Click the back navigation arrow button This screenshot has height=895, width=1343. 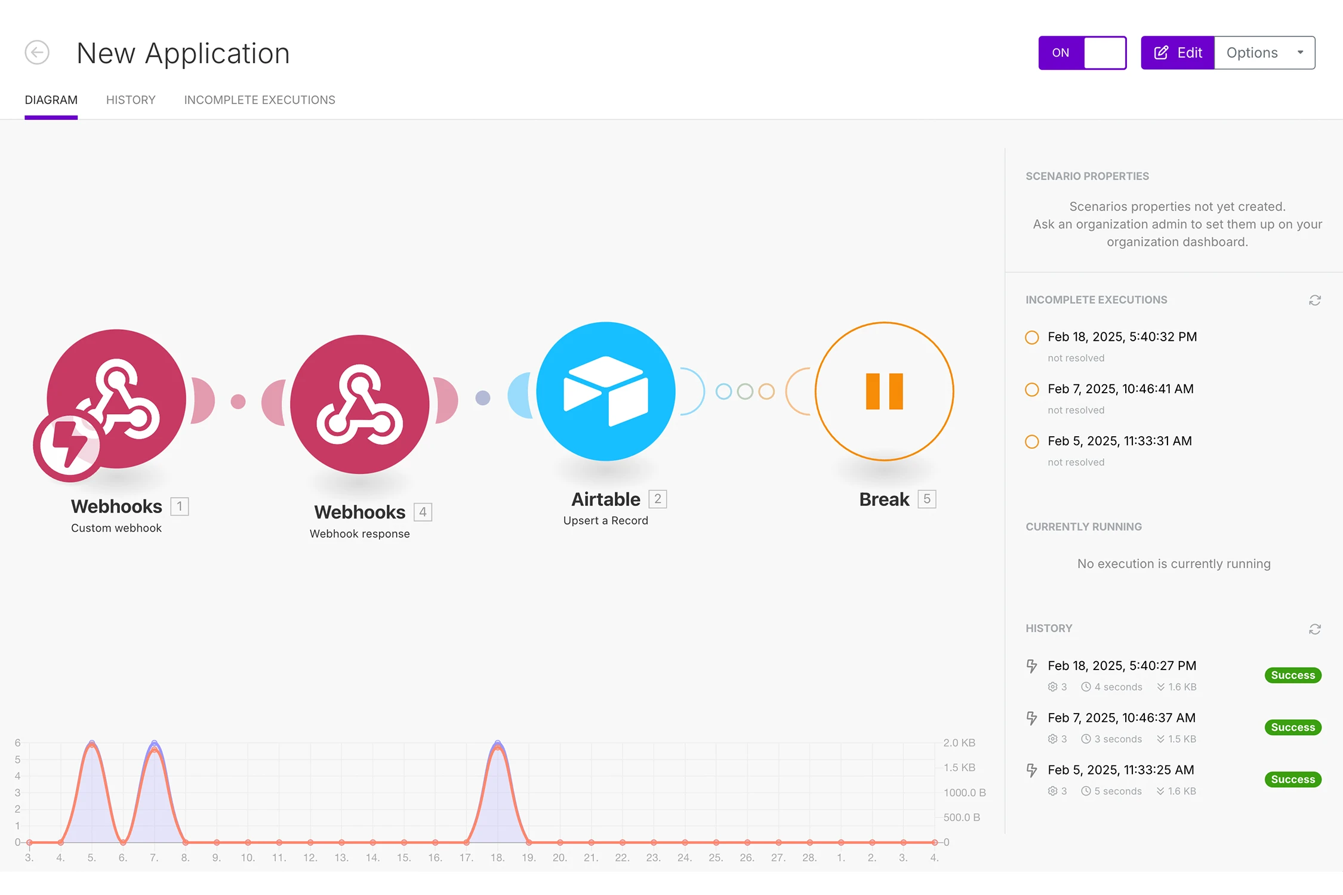click(37, 53)
